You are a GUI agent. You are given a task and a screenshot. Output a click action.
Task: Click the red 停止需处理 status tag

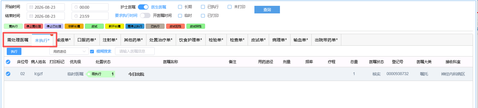point(33,26)
